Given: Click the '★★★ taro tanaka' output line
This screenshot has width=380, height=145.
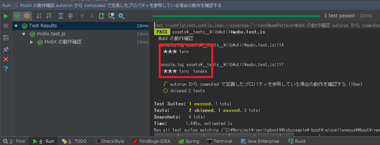Looking at the screenshot, I should pyautogui.click(x=185, y=71).
